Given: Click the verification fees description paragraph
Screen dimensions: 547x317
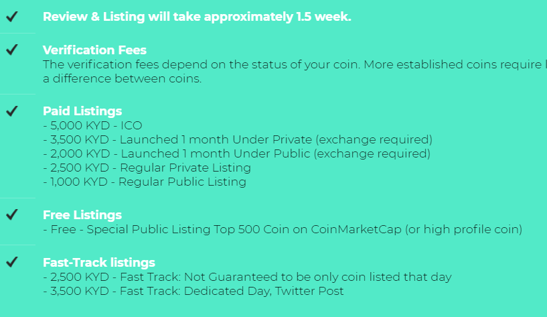Looking at the screenshot, I should tap(295, 72).
